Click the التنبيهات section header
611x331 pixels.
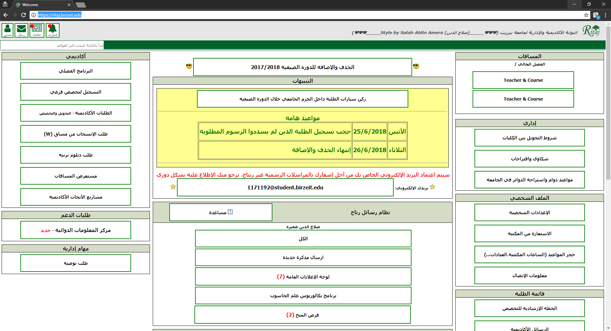[303, 81]
